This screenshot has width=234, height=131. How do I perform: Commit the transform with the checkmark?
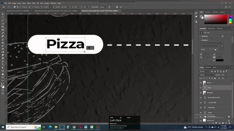tap(121, 7)
